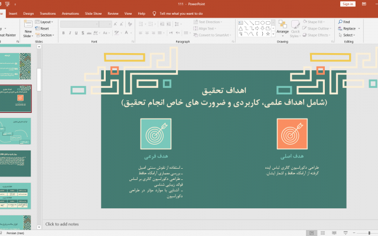Open the View tab
Viewport: 378px width, 236px height.
[128, 14]
